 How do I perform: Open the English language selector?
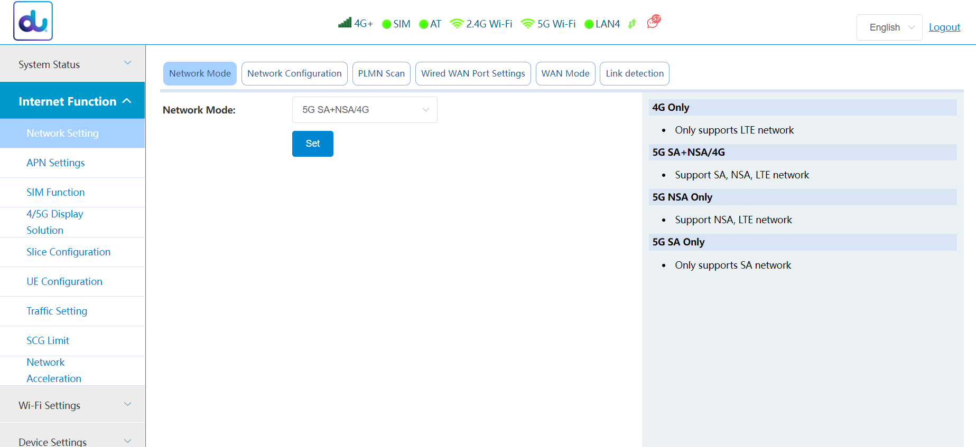pyautogui.click(x=889, y=27)
